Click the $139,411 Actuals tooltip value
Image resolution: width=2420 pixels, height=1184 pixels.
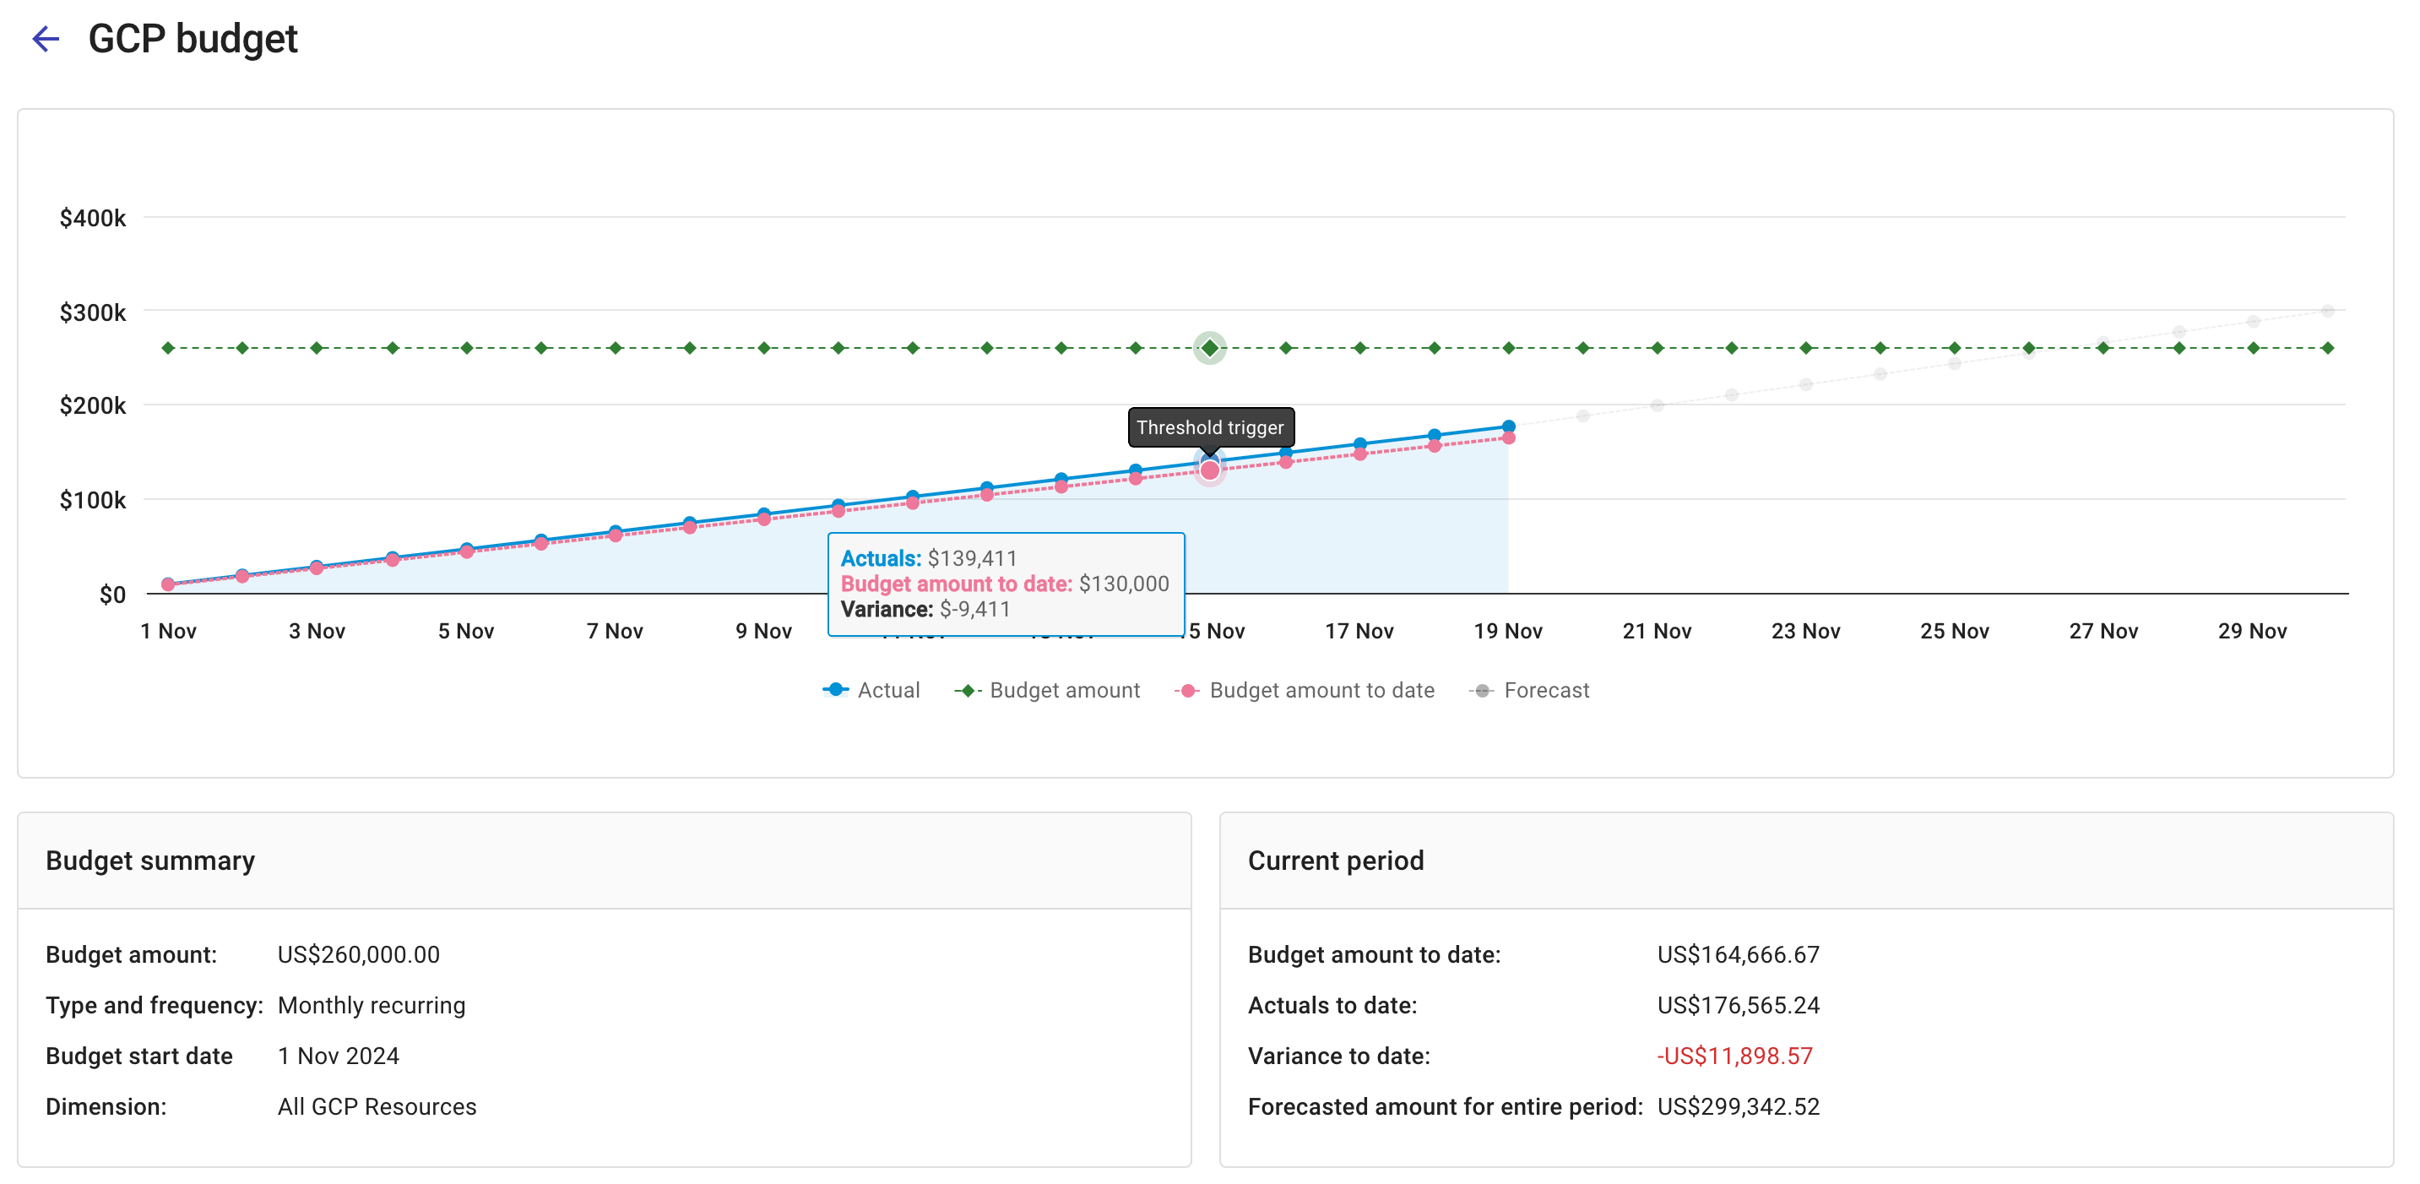pos(973,558)
